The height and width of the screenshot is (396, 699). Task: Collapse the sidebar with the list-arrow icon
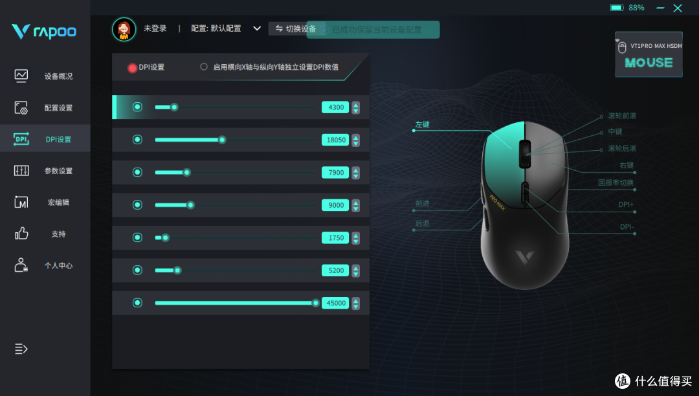coord(21,349)
